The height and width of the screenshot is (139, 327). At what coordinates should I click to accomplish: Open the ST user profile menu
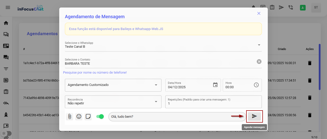(316, 7)
